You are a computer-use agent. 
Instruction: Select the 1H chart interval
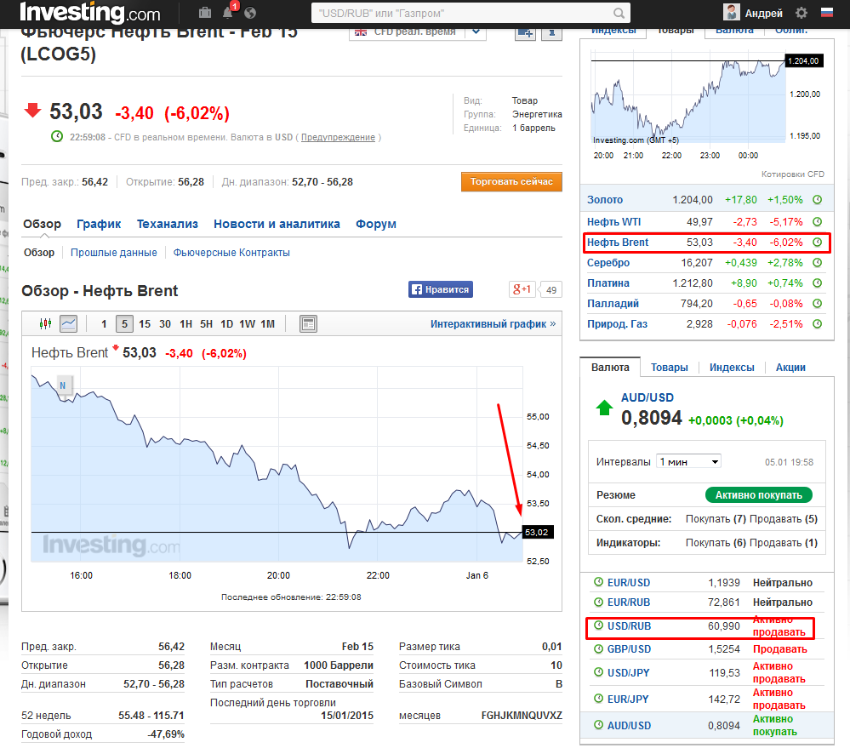(x=186, y=324)
